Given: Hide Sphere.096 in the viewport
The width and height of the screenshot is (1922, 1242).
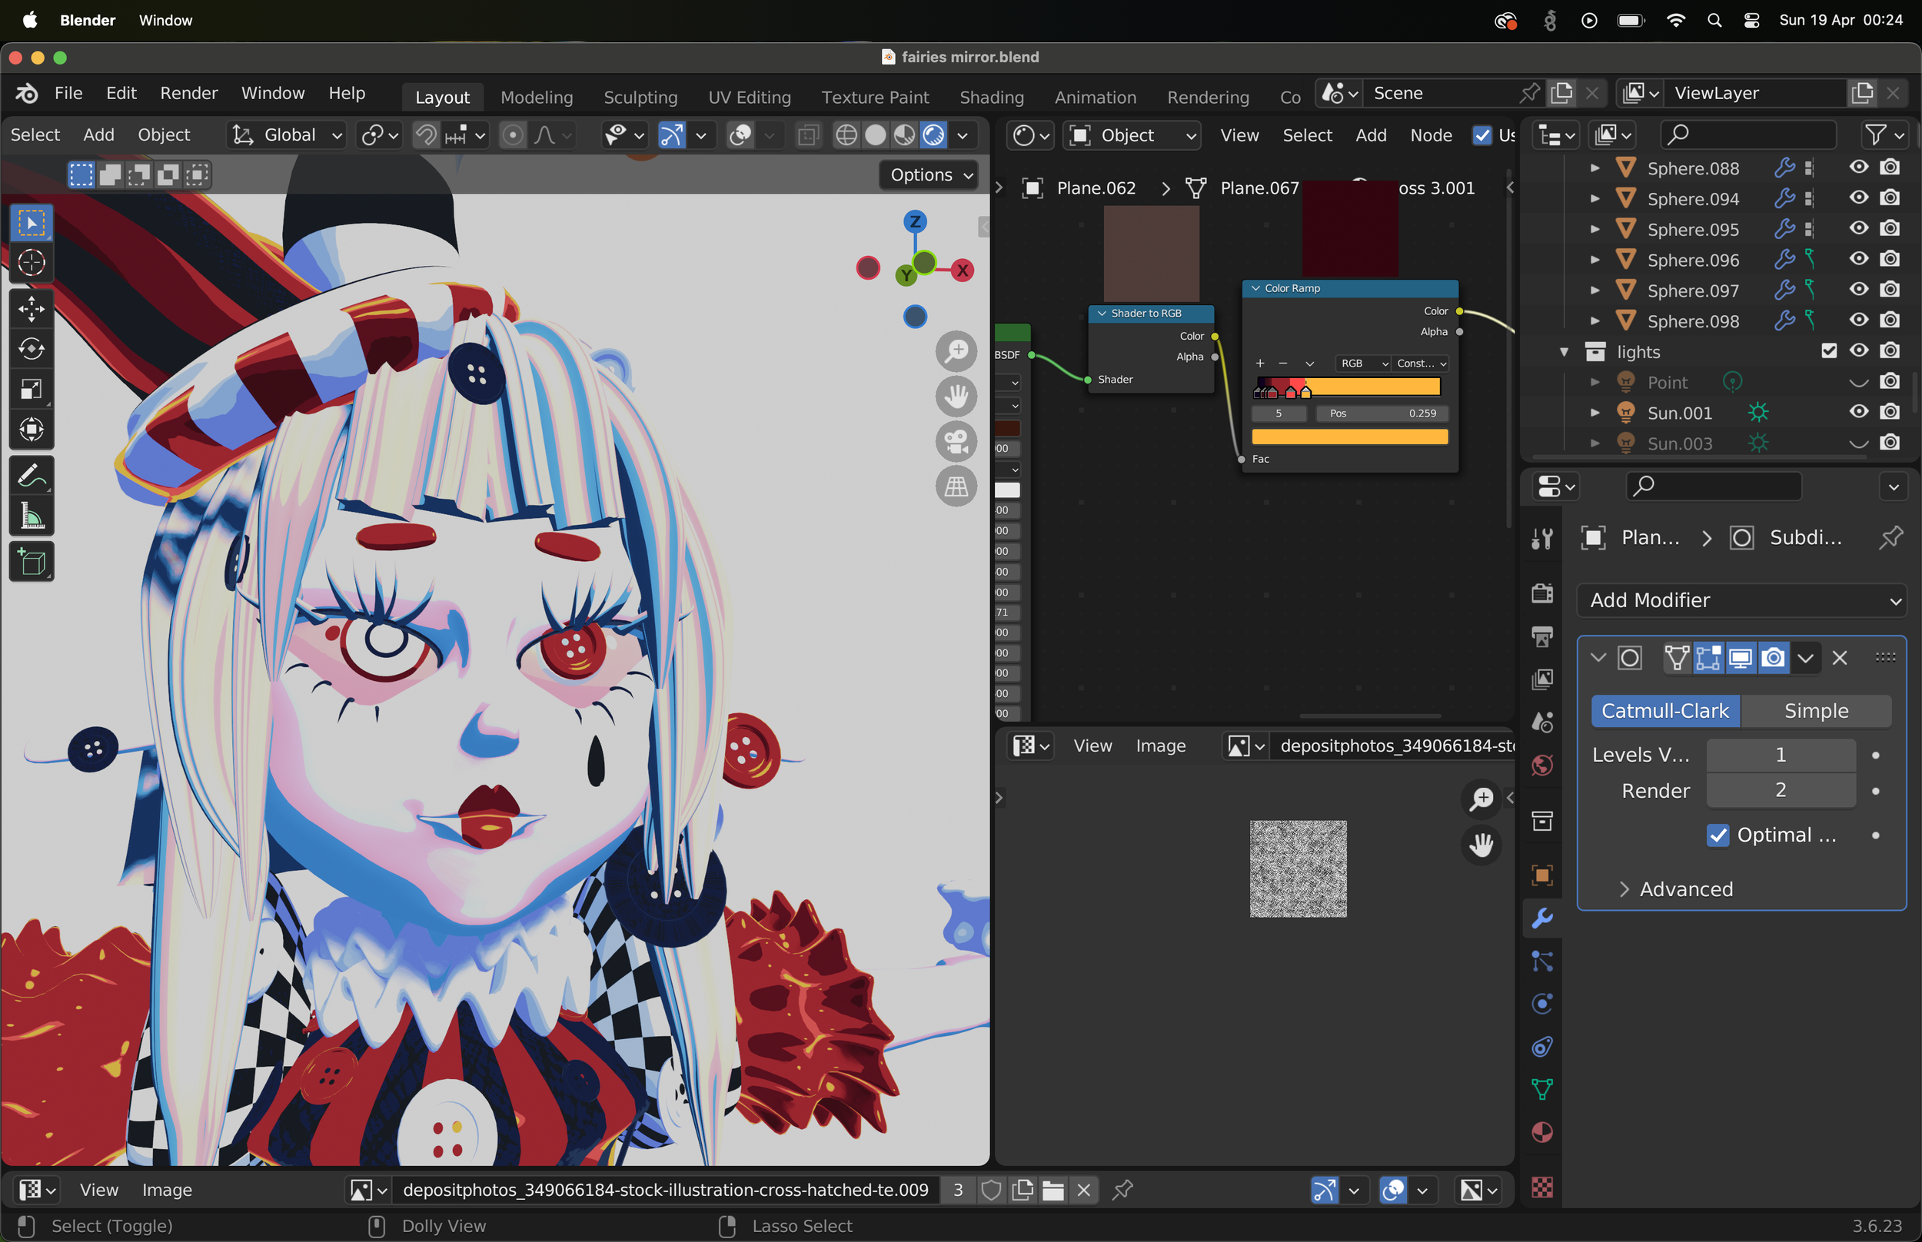Looking at the screenshot, I should click(1859, 259).
